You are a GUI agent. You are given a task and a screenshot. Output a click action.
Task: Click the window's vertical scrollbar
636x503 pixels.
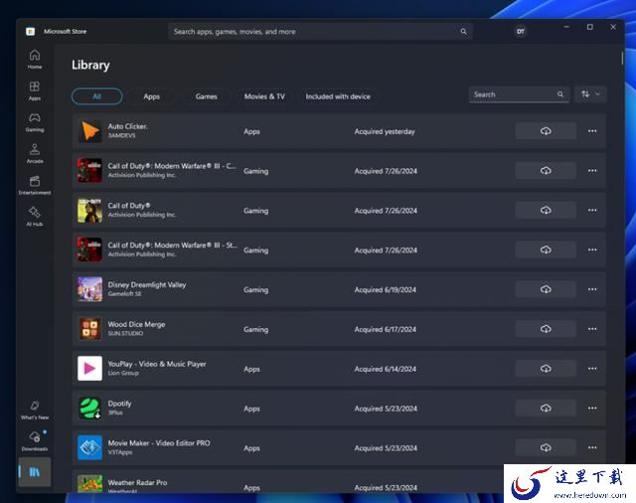(622, 58)
